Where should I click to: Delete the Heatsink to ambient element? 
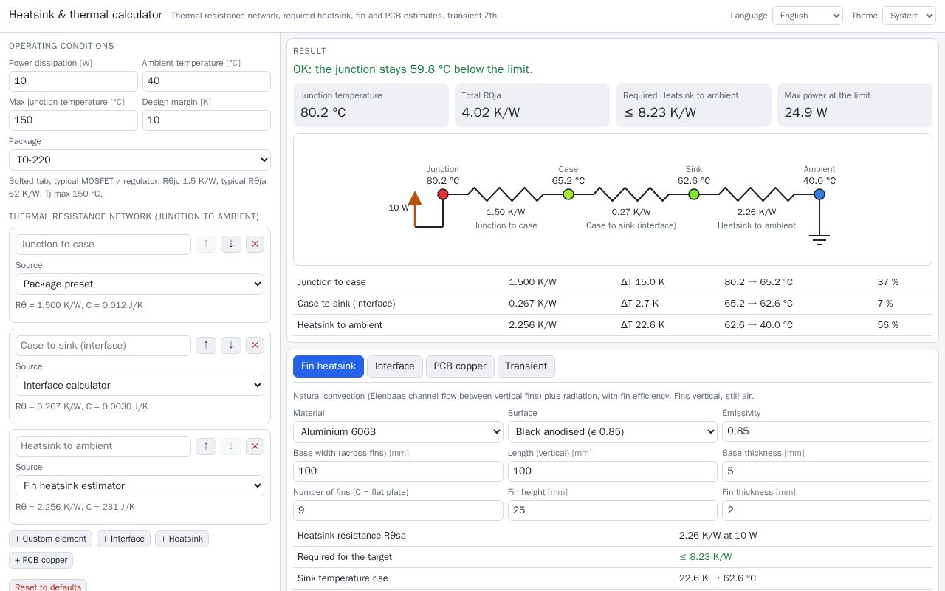[x=255, y=445]
